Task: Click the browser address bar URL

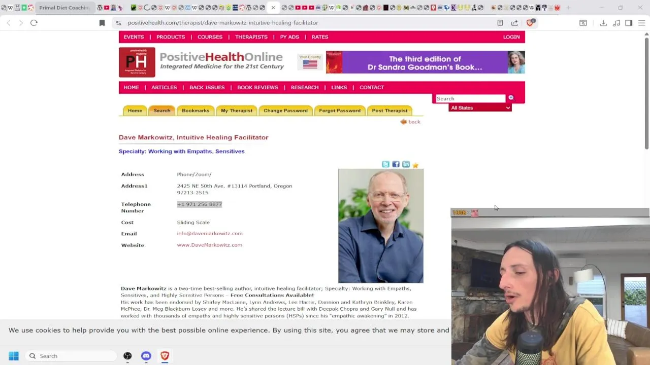Action: pos(222,23)
